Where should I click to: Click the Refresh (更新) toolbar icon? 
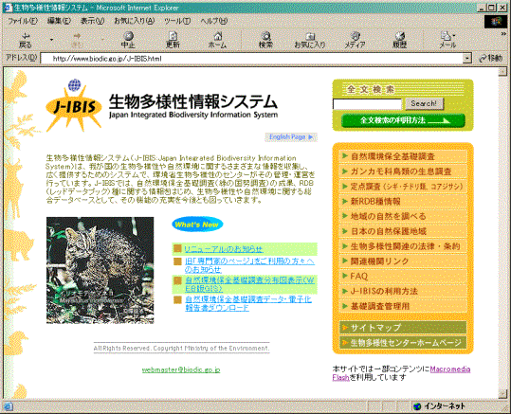tap(173, 40)
